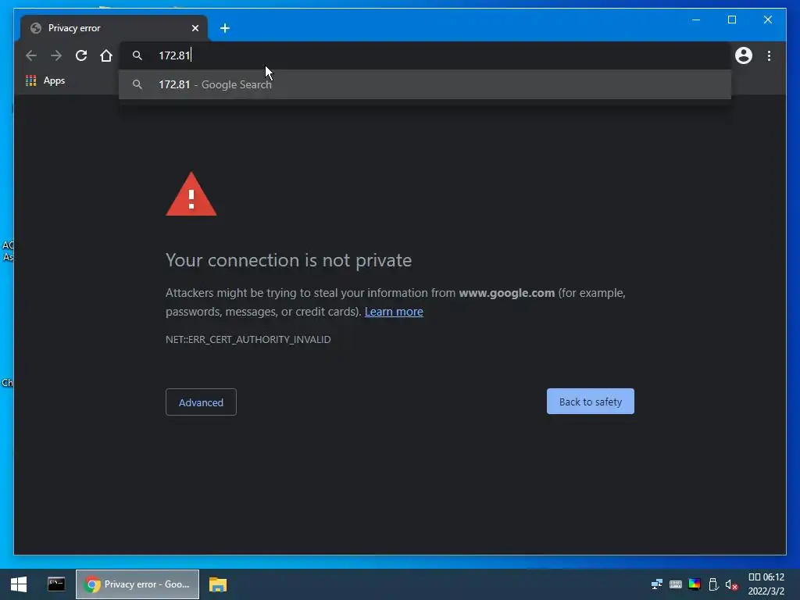Click the touch keyboard tray icon
The height and width of the screenshot is (600, 800).
tap(676, 584)
